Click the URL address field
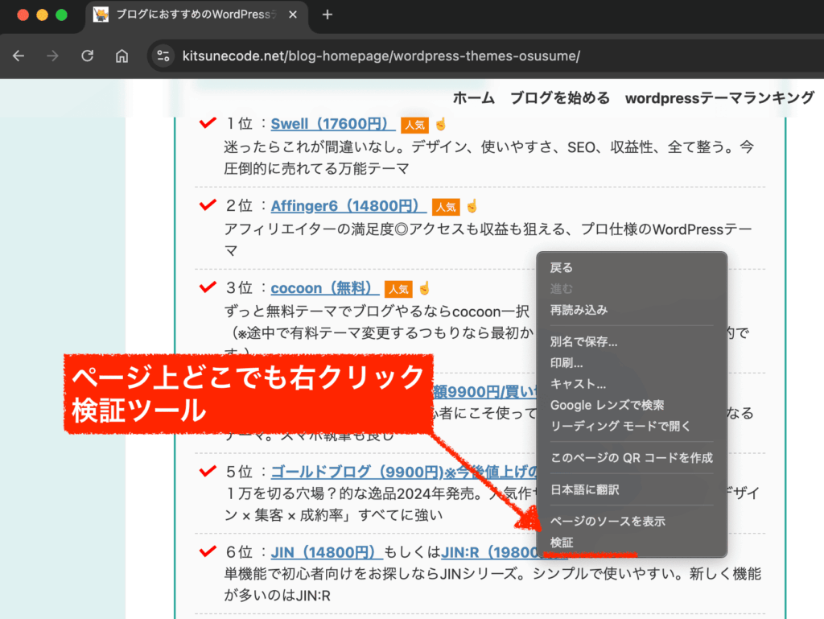 [x=381, y=56]
